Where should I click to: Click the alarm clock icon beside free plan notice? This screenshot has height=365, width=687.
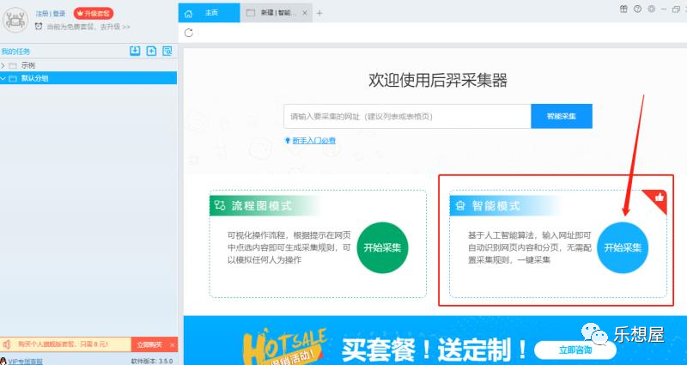[39, 27]
